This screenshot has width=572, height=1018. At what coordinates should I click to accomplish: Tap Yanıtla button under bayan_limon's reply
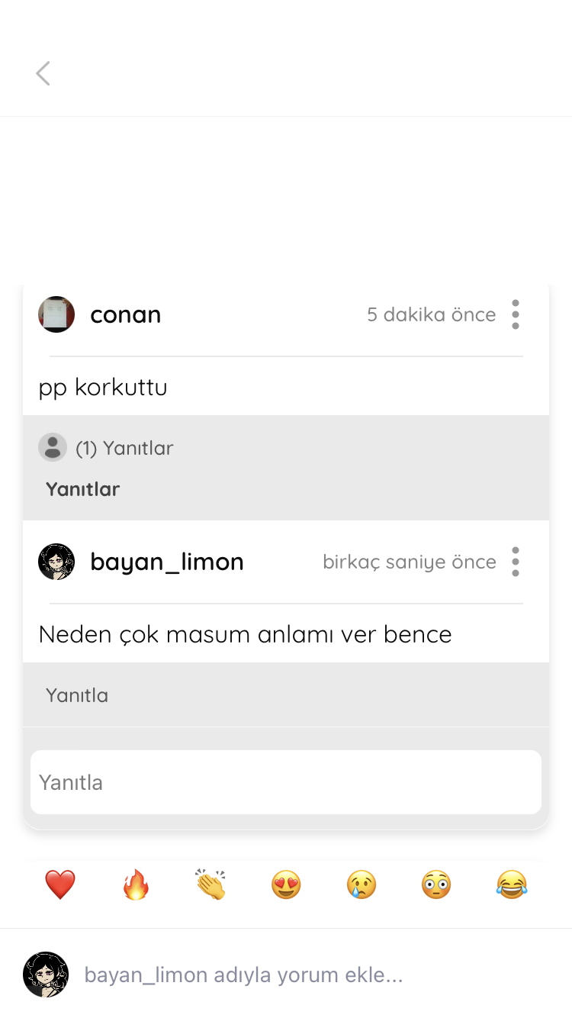(77, 695)
